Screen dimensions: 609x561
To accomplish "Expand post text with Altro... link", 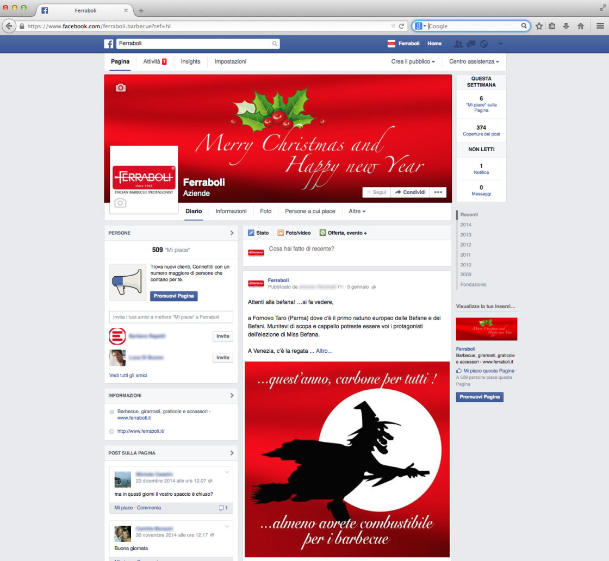I will coord(324,351).
